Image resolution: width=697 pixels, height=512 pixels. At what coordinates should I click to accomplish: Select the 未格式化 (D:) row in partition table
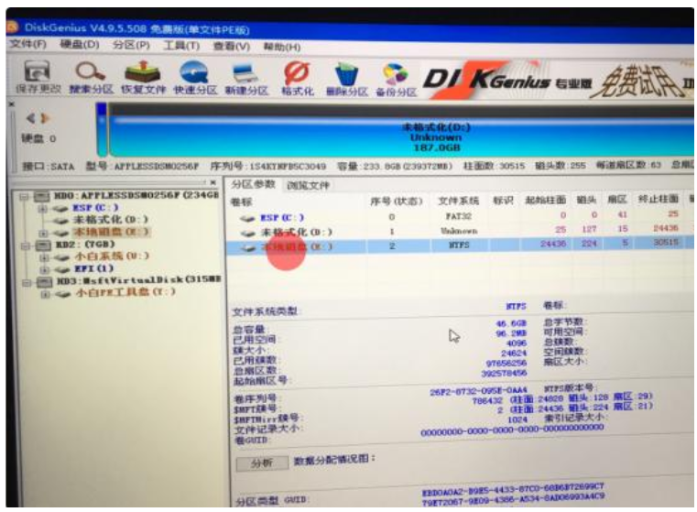pos(460,231)
